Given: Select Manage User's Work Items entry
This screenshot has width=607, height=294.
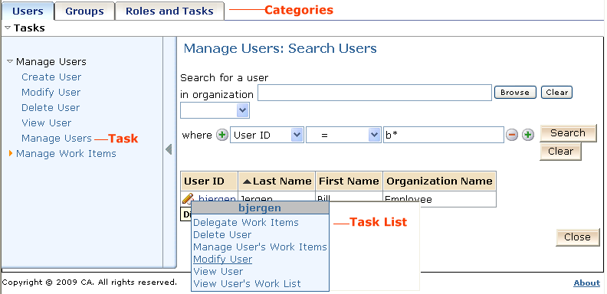Looking at the screenshot, I should 260,247.
